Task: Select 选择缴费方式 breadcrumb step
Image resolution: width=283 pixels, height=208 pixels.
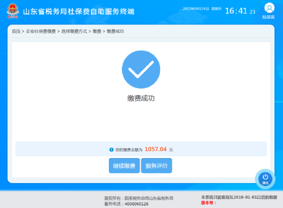Action: coord(74,31)
